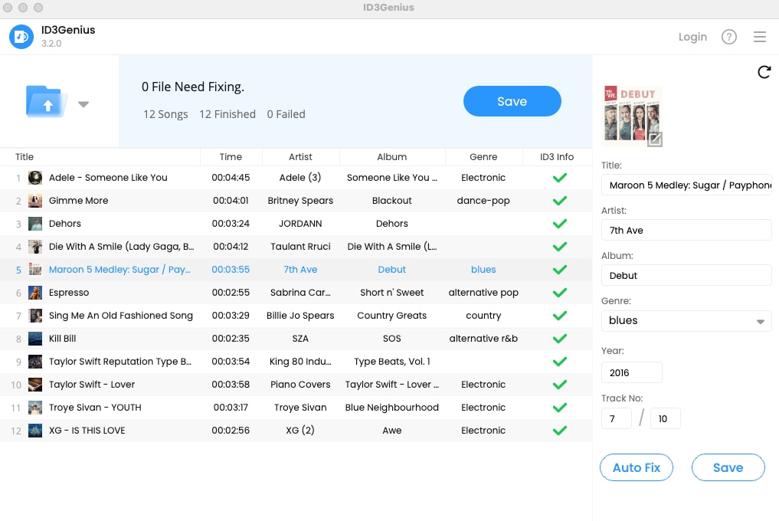Click the Artist field showing 7th Ave
Image resolution: width=779 pixels, height=521 pixels.
(x=686, y=230)
